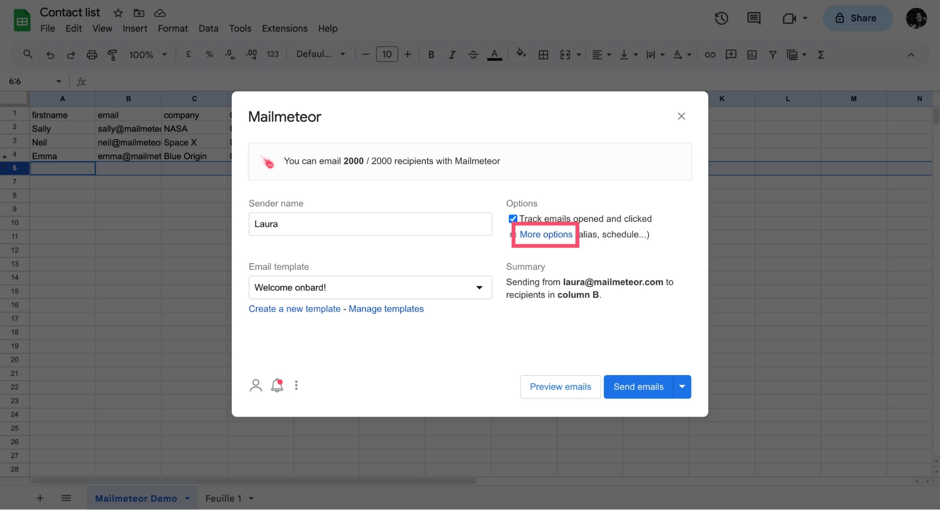Open the functions sigma menu

click(x=820, y=55)
